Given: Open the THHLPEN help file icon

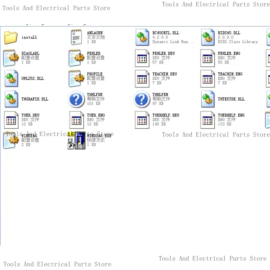Looking at the screenshot, I should point(142,99).
